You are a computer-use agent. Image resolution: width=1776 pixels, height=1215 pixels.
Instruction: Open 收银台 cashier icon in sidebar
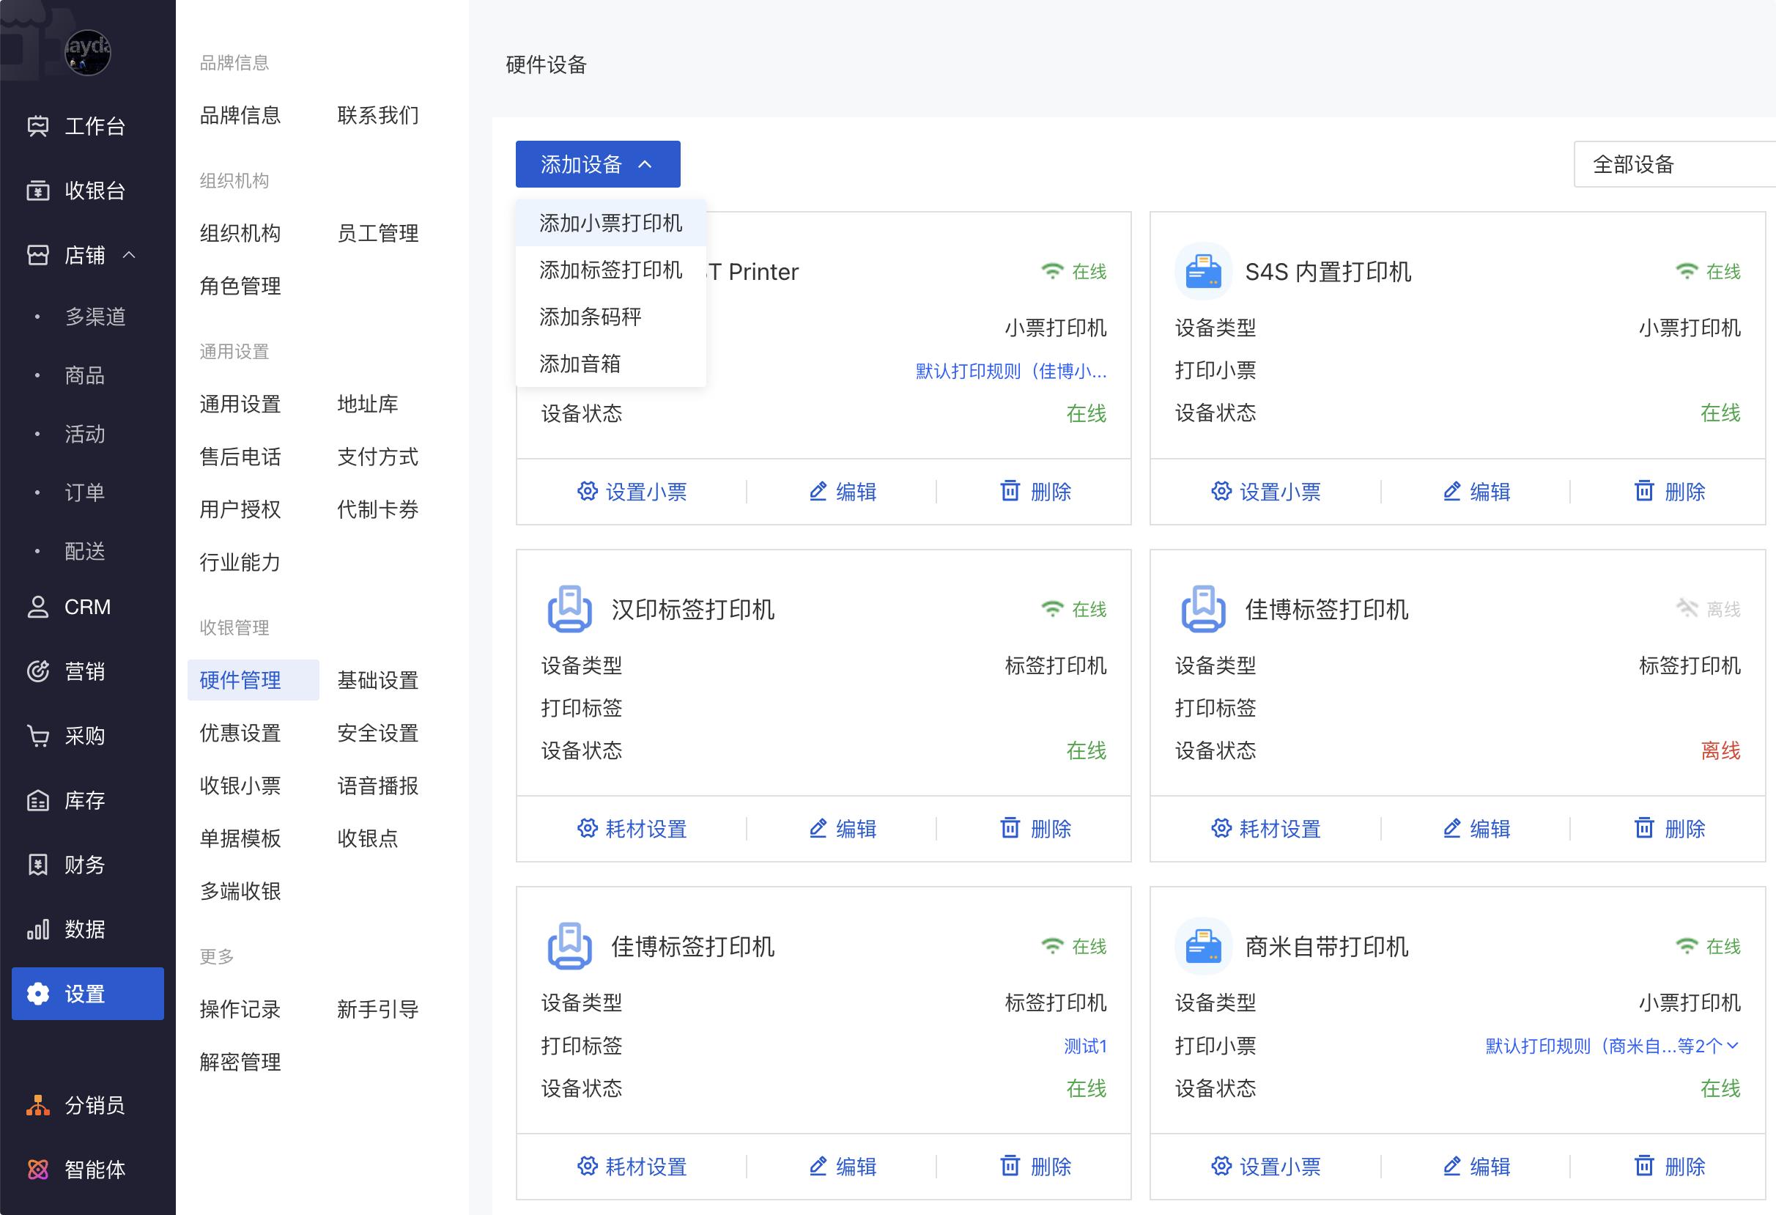(37, 191)
